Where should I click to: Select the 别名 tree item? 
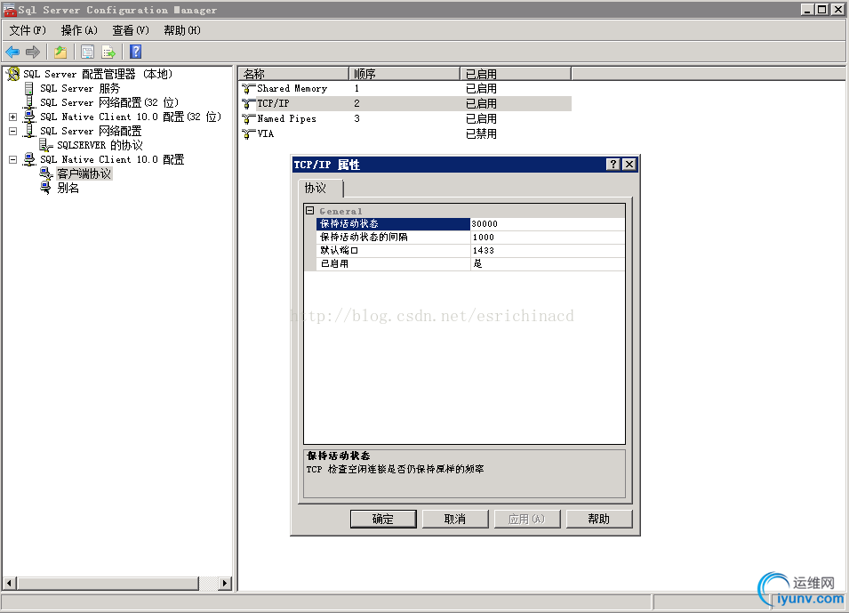68,188
